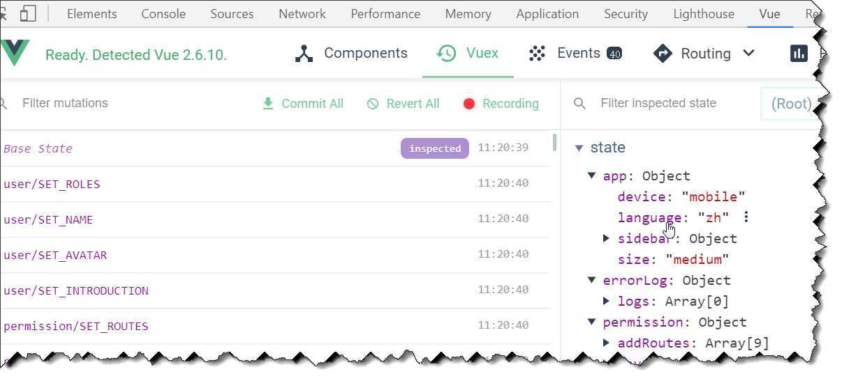This screenshot has height=390, width=851.
Task: Go to the Application tab
Action: (x=547, y=14)
